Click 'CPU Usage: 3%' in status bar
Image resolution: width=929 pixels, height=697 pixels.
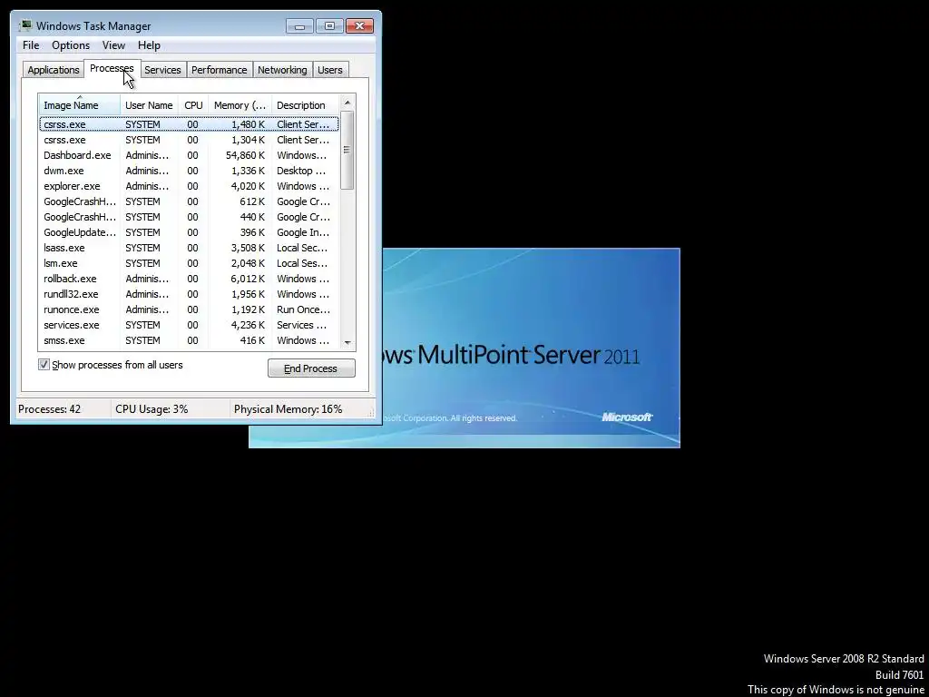[152, 409]
